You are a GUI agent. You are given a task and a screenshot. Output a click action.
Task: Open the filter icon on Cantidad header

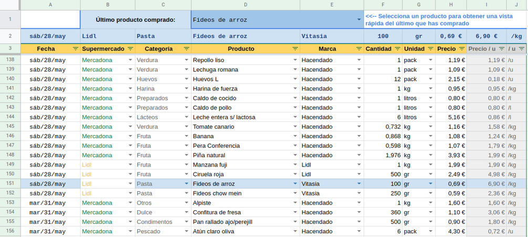tap(397, 49)
